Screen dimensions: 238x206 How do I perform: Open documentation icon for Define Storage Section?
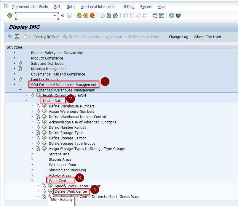click(38, 138)
